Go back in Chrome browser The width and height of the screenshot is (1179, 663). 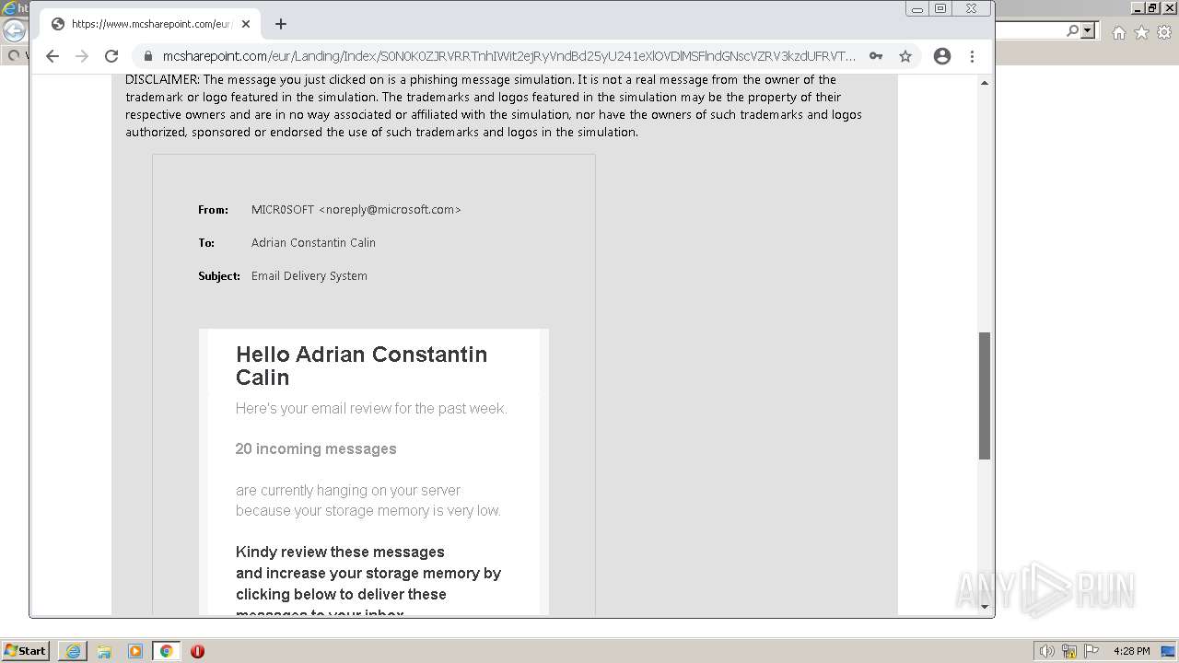(x=53, y=56)
